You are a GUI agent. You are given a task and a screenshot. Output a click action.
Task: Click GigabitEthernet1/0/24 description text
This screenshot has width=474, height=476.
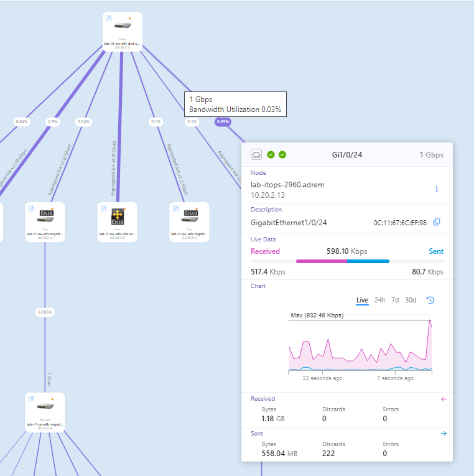[289, 223]
